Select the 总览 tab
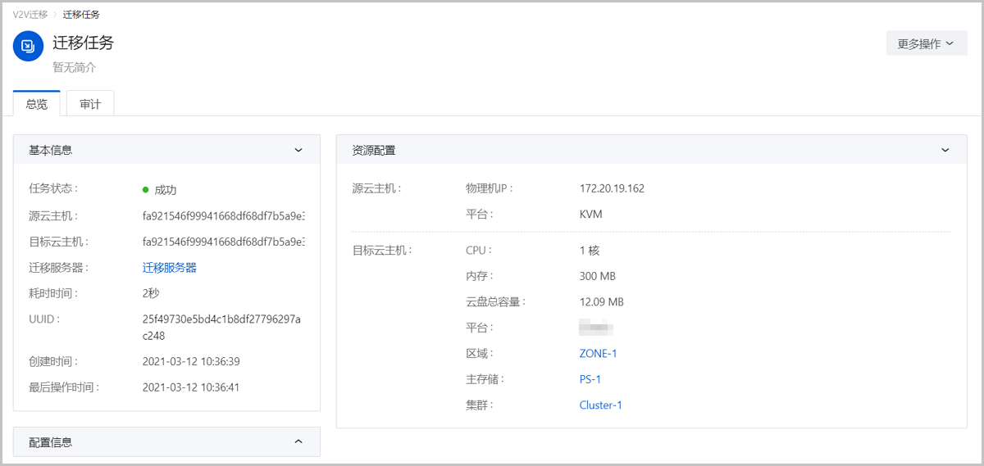 click(x=37, y=104)
